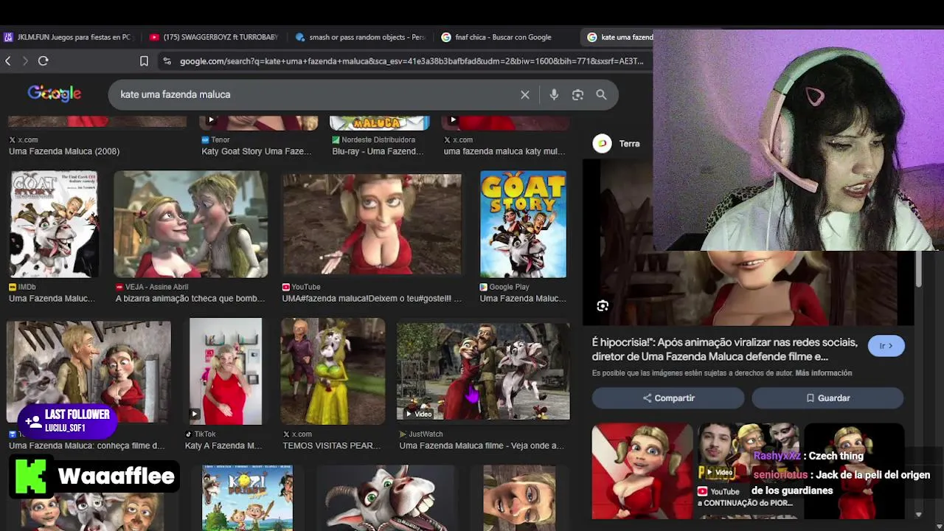
Task: Click Uma Fazenda Maluca: conheça filme caption
Action: pyautogui.click(x=87, y=445)
